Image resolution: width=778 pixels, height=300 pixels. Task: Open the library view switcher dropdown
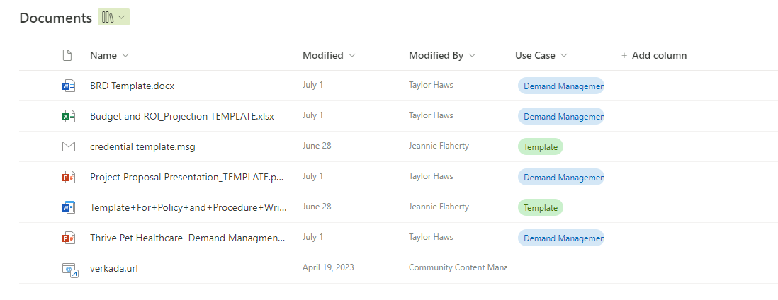(113, 18)
